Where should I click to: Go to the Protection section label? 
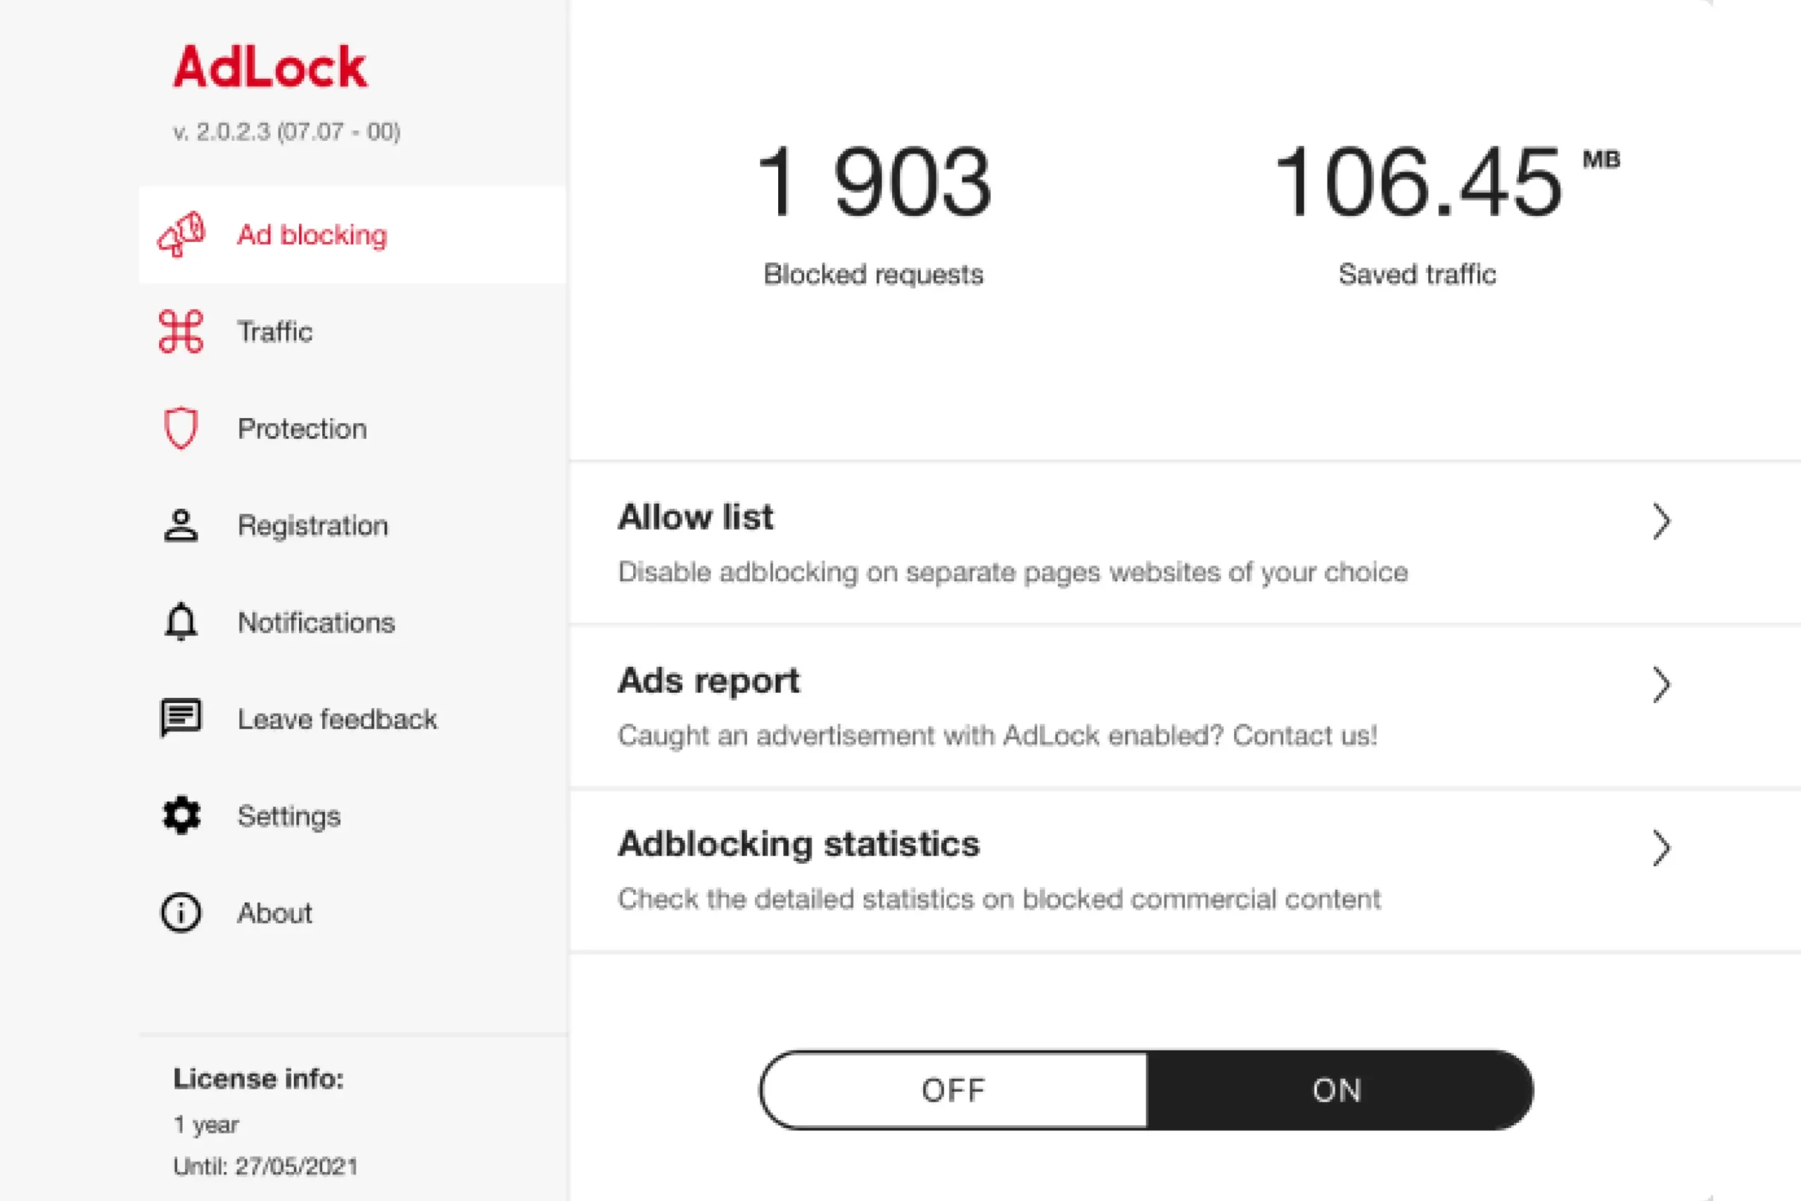[x=303, y=429]
